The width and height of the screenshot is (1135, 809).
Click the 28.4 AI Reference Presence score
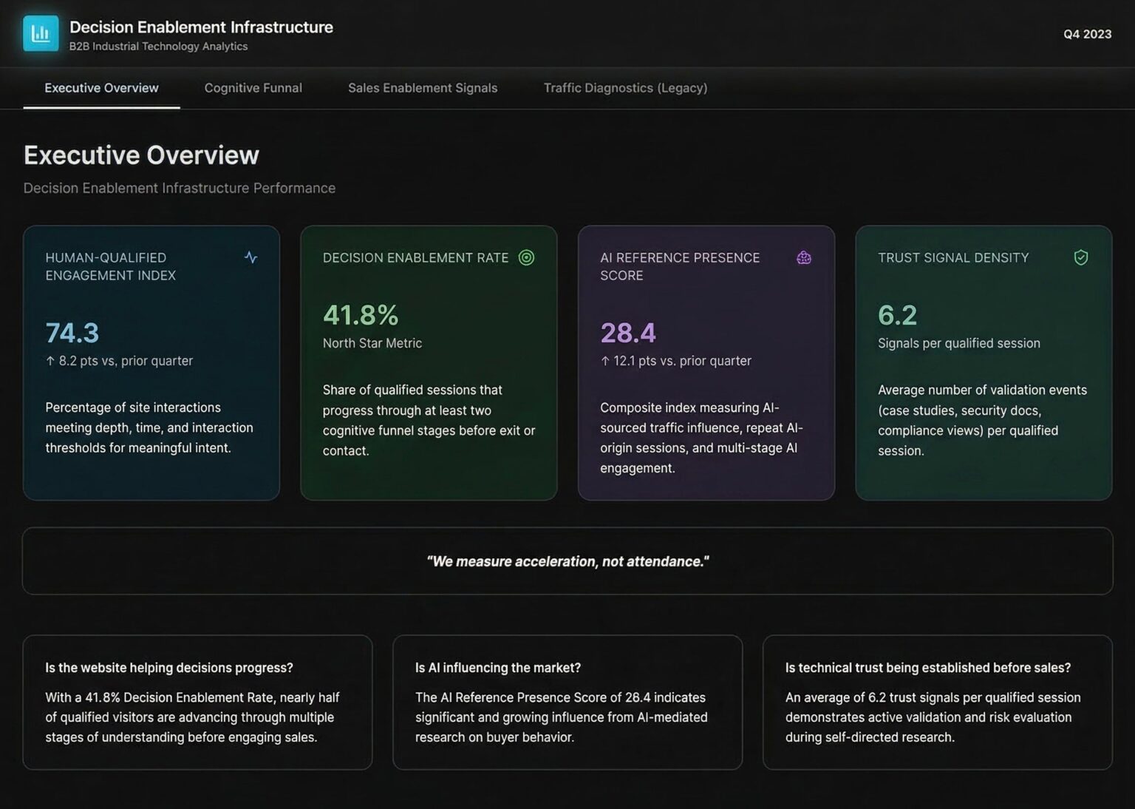(627, 333)
